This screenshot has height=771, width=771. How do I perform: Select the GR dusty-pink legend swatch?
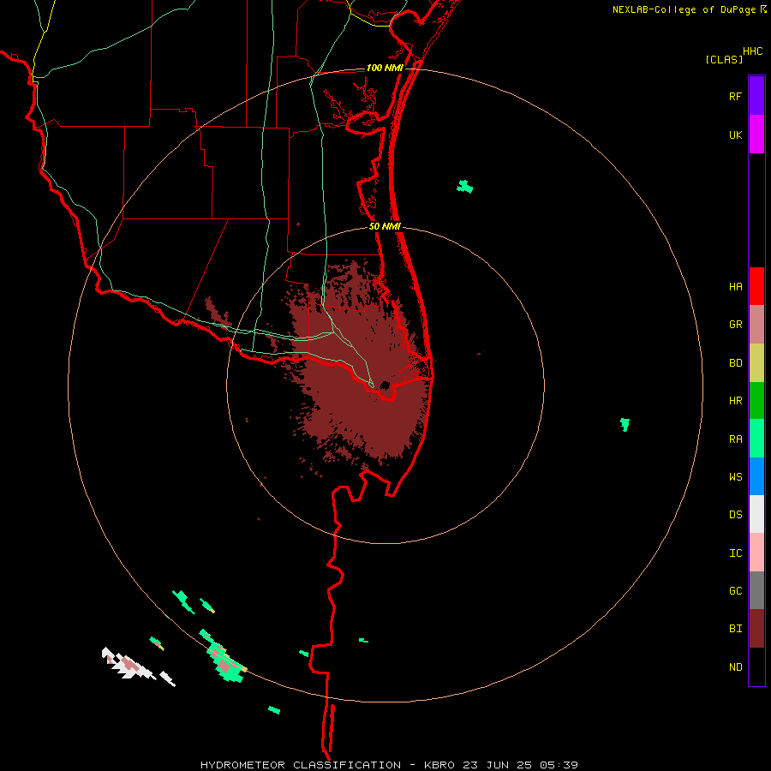click(756, 325)
